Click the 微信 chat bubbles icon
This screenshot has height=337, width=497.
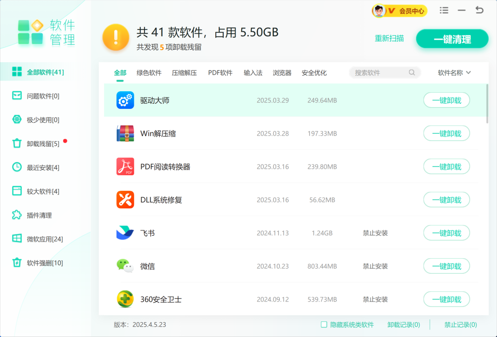(125, 266)
